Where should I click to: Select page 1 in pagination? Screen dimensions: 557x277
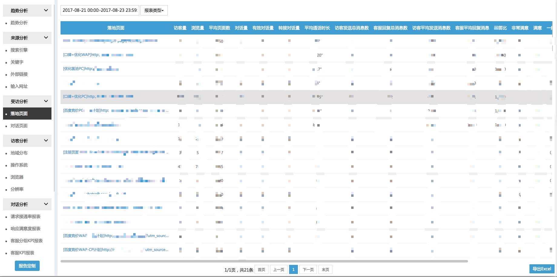[293, 269]
